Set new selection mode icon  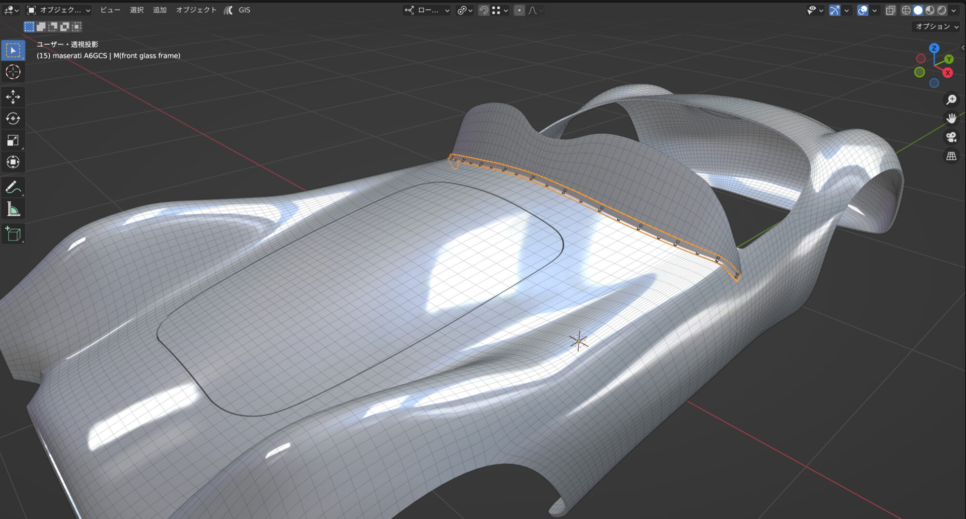point(29,27)
